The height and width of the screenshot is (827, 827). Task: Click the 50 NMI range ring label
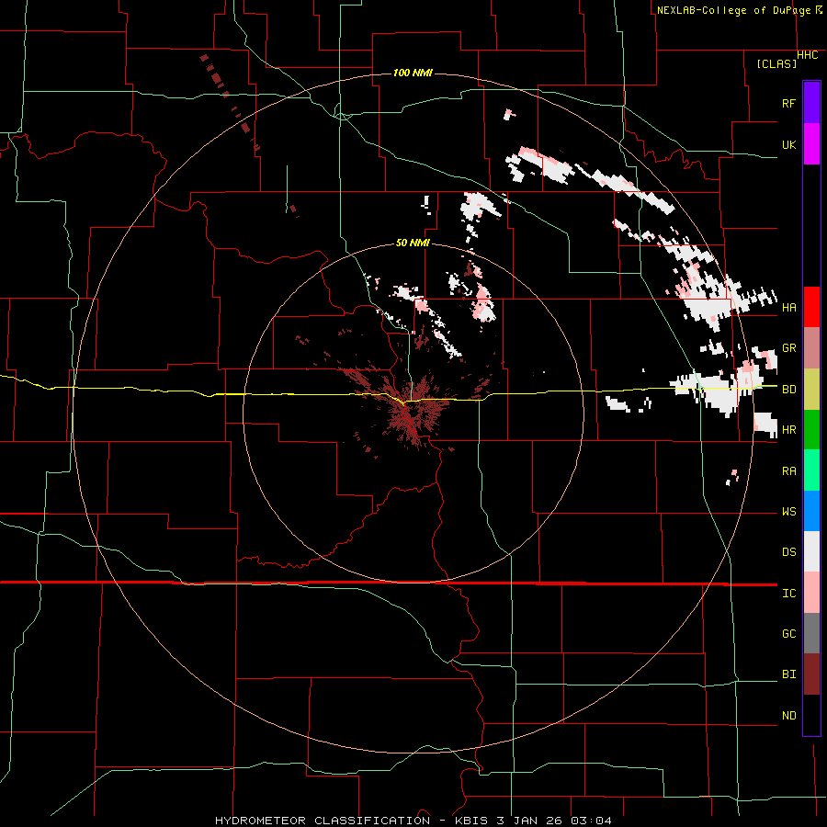pyautogui.click(x=413, y=243)
